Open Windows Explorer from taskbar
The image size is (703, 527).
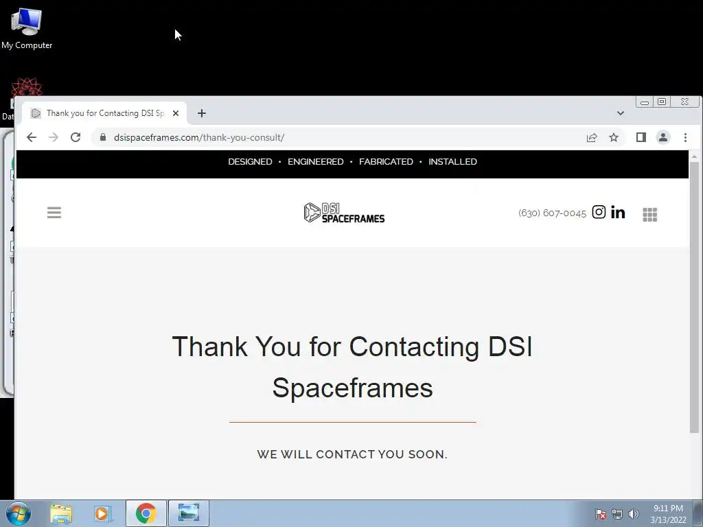[x=61, y=514]
